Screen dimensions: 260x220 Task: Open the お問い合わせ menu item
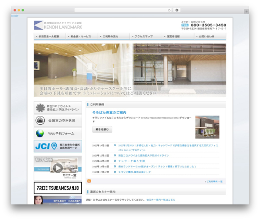pyautogui.click(x=210, y=36)
